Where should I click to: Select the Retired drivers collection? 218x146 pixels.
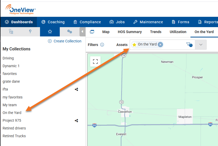click(14, 128)
